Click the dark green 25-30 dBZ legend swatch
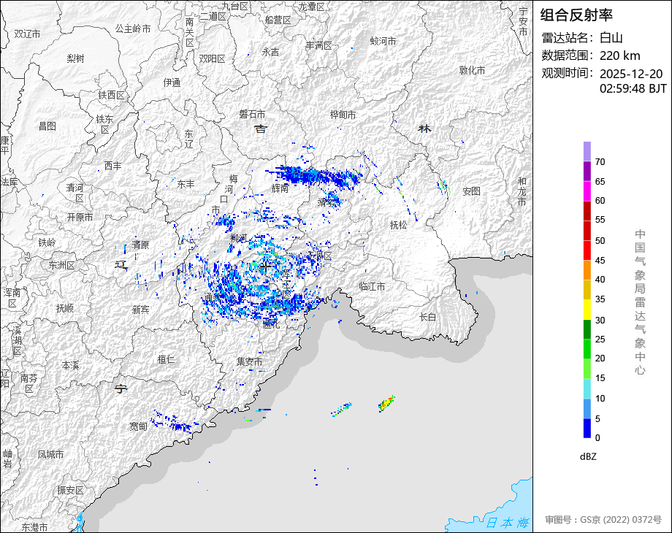The image size is (672, 533). (587, 329)
